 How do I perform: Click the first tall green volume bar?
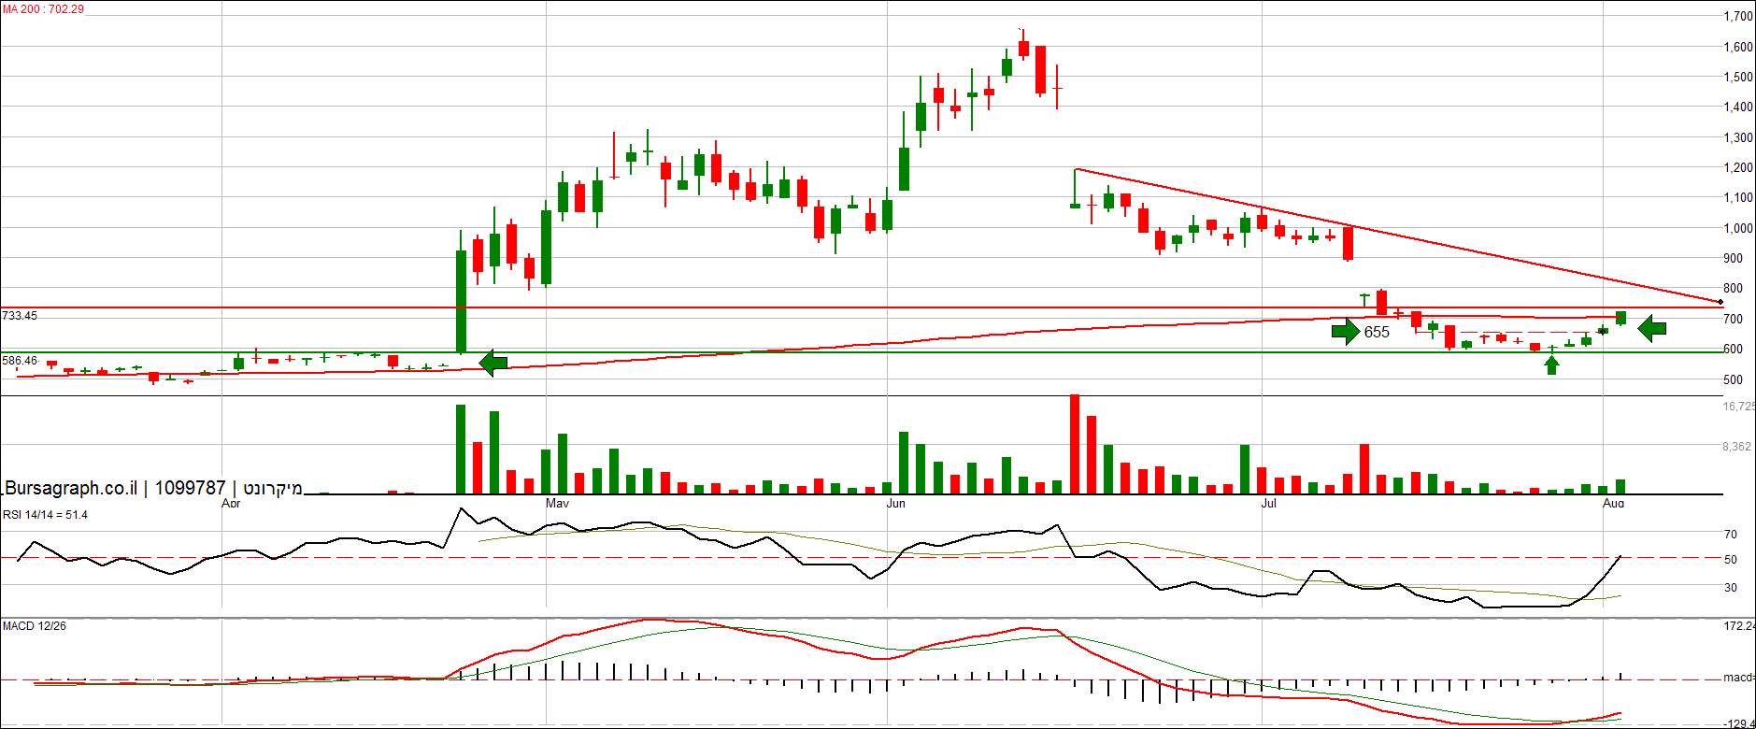coord(460,449)
